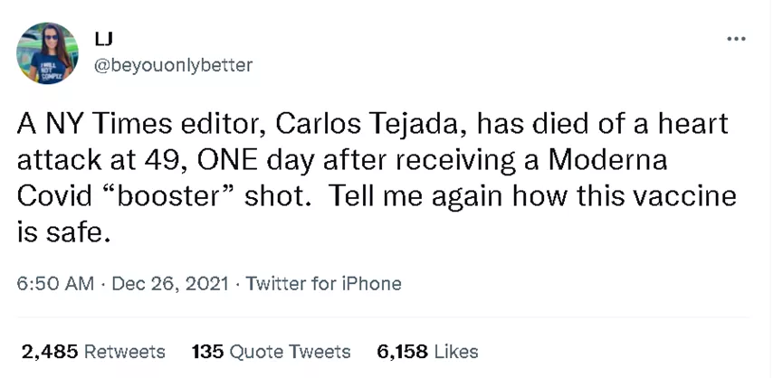View the 2,485 Retweets list
Image resolution: width=783 pixels, height=378 pixels.
click(x=93, y=351)
